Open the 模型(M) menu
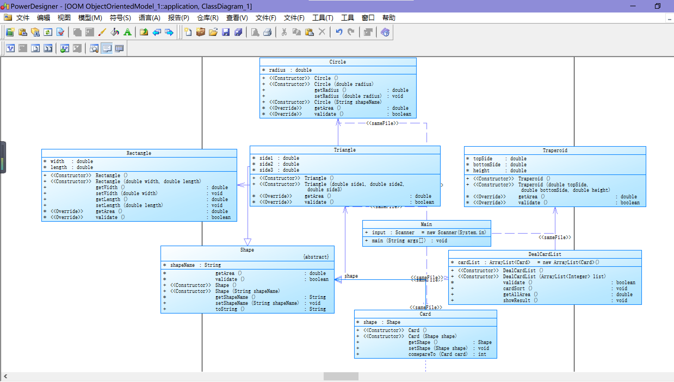 [90, 18]
